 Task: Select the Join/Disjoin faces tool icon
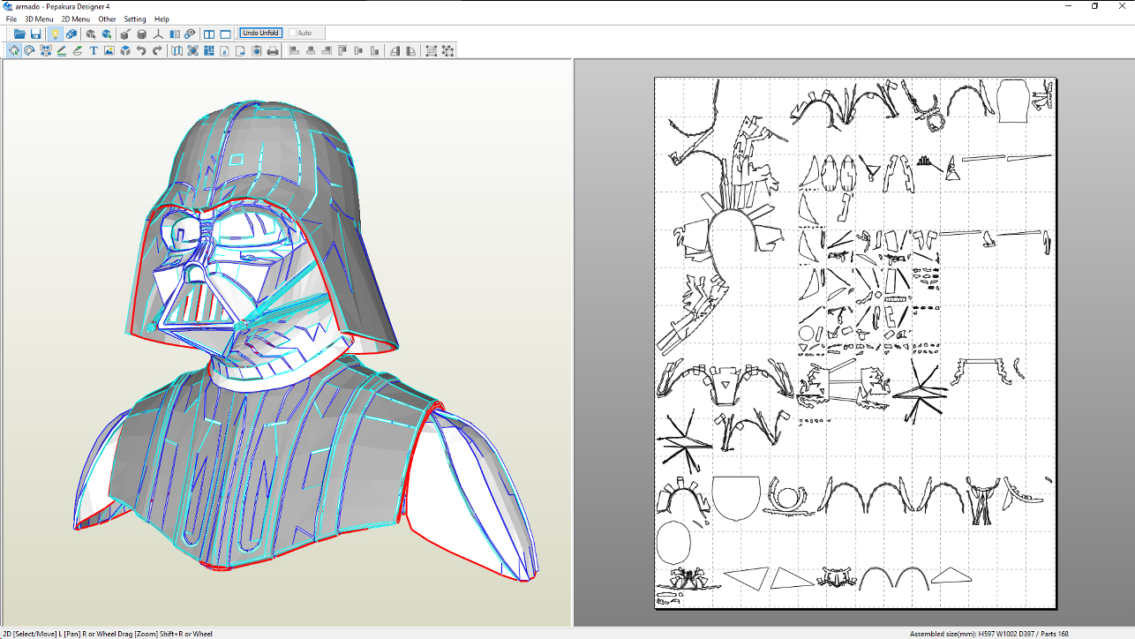coord(45,50)
